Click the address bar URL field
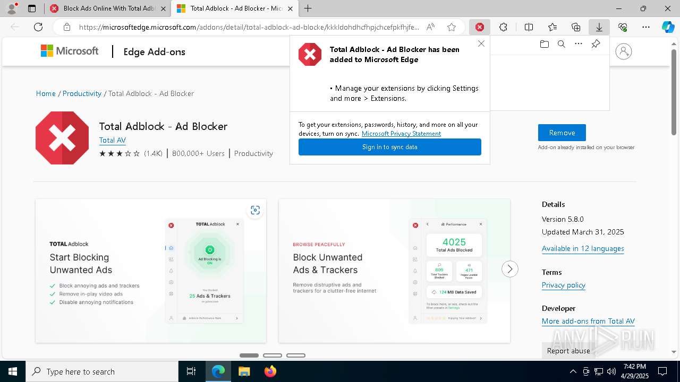This screenshot has height=382, width=680. pos(249,27)
